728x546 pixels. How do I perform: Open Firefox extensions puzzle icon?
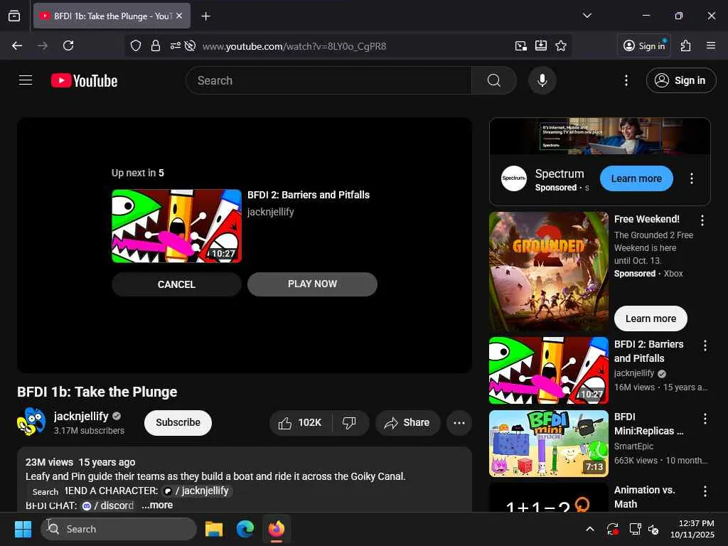686,45
